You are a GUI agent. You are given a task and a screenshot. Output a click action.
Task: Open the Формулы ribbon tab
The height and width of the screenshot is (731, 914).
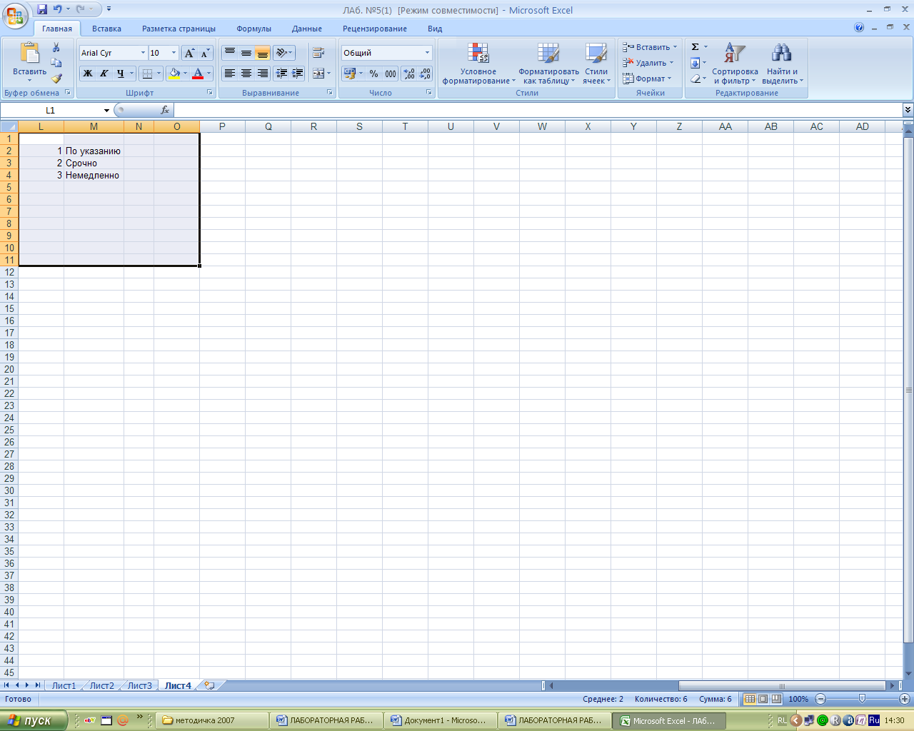(x=254, y=29)
